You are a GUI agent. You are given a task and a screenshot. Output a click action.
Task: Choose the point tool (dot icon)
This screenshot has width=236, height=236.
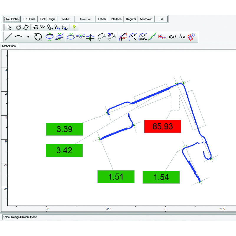(x=28, y=37)
